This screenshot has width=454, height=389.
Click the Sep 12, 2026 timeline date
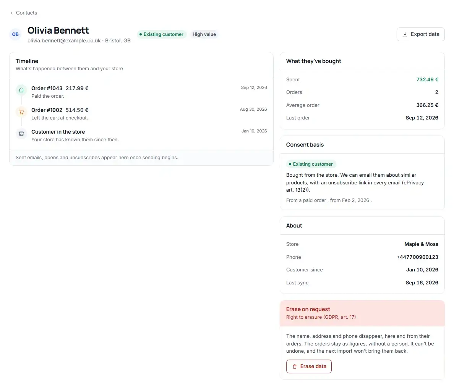254,88
